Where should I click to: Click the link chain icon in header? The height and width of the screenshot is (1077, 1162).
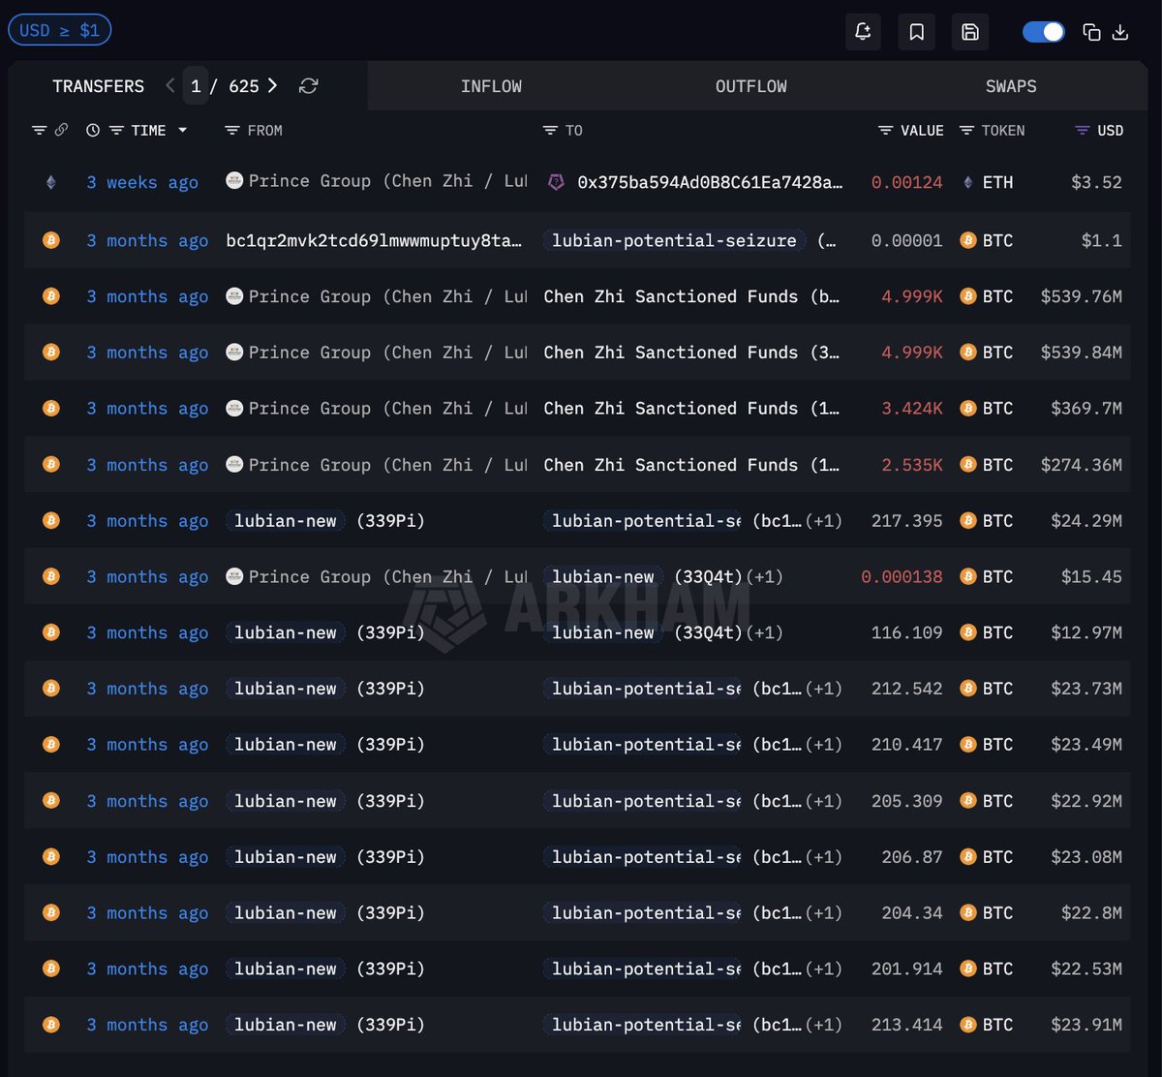[61, 131]
